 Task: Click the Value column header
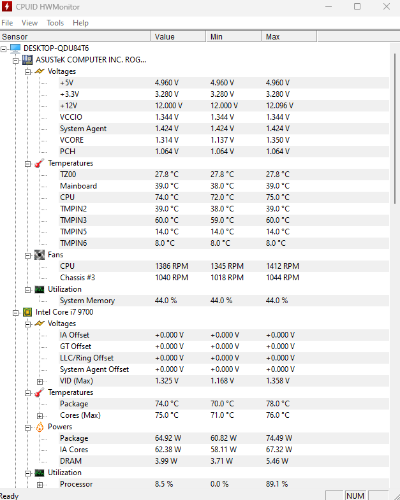[178, 37]
